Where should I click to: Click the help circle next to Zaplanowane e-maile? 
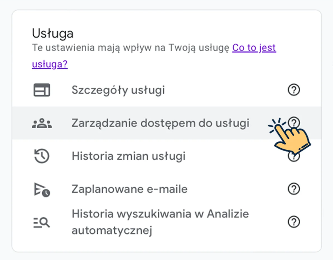click(294, 189)
